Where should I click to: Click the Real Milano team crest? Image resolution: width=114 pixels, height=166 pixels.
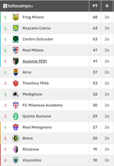16,50
